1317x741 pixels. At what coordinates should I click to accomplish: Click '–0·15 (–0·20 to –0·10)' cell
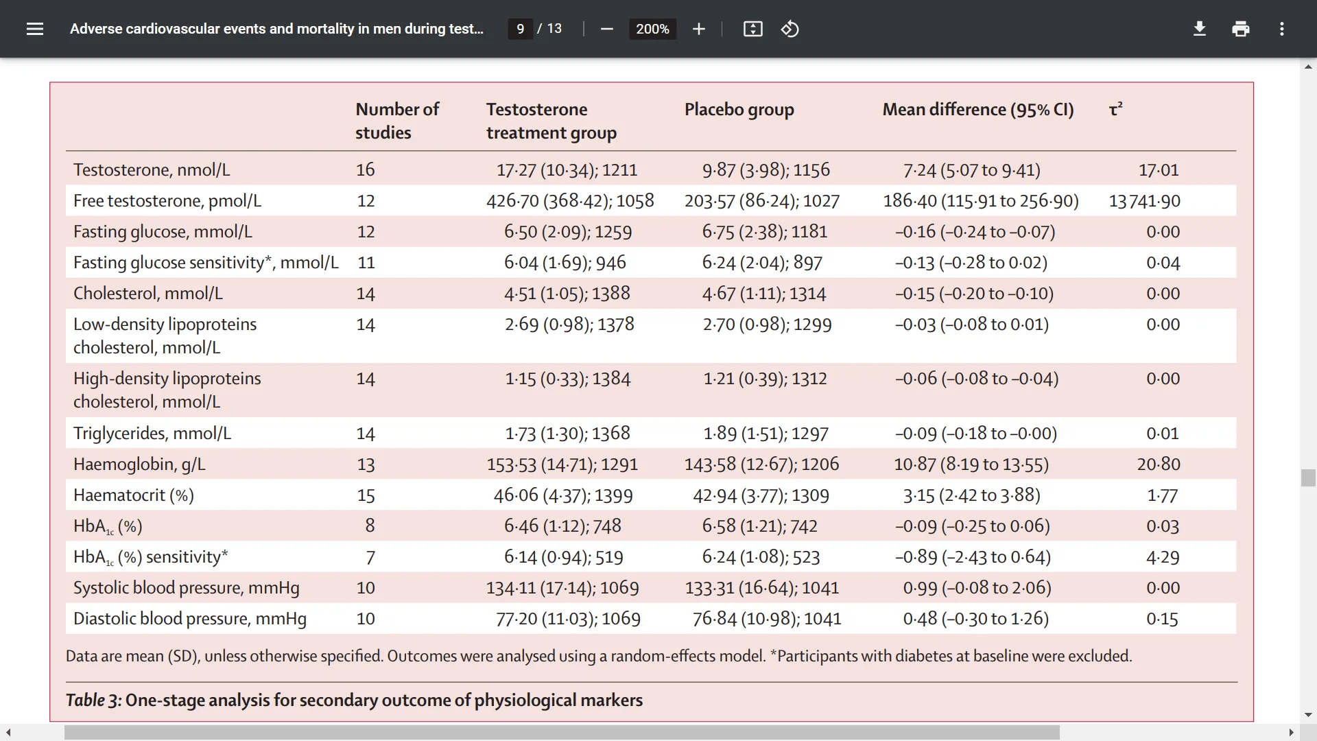click(975, 293)
